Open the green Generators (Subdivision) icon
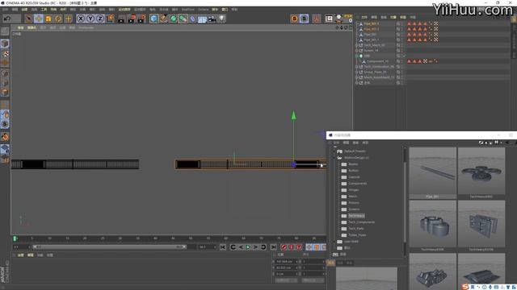Screen dimensions: 517x290 pyautogui.click(x=173, y=19)
